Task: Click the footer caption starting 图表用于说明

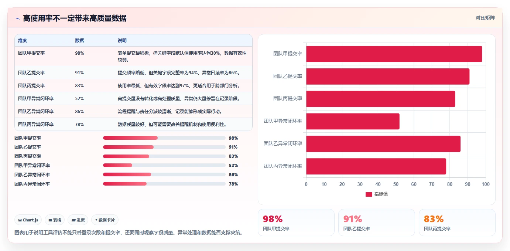Action: (129, 233)
